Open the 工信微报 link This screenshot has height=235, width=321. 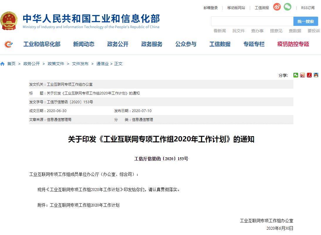262,8
